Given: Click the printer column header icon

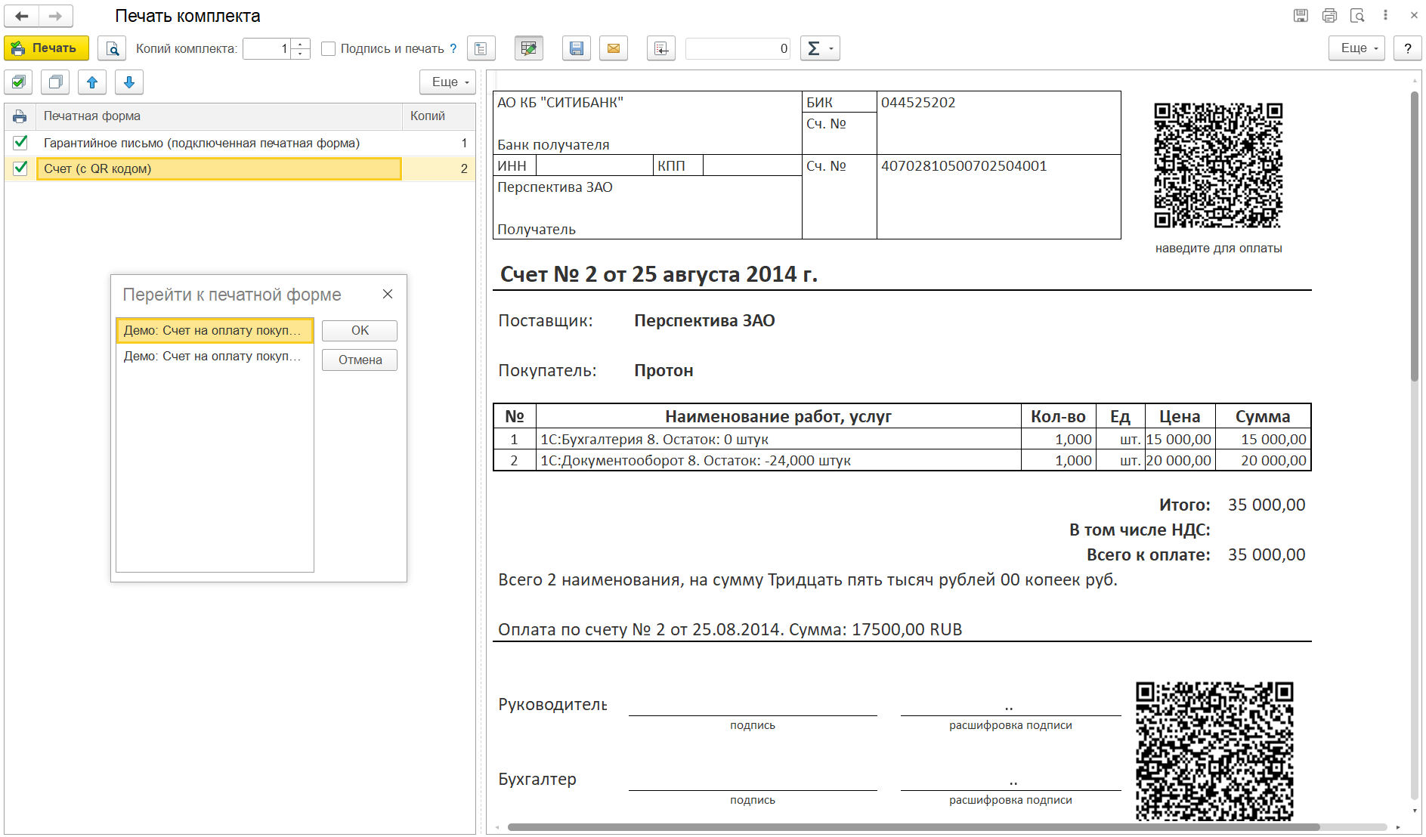Looking at the screenshot, I should tap(20, 116).
